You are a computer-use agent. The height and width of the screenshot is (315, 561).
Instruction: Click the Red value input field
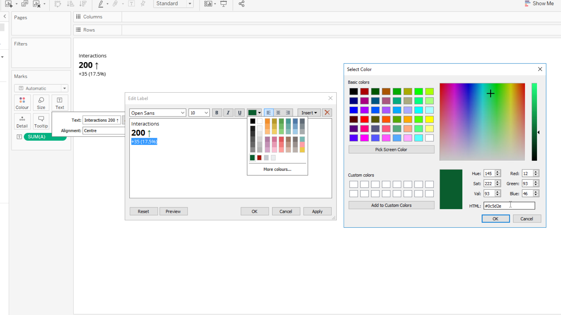[x=527, y=174]
